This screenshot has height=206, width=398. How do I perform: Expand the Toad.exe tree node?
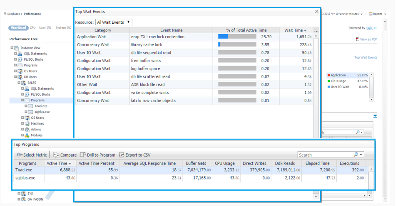point(26,106)
